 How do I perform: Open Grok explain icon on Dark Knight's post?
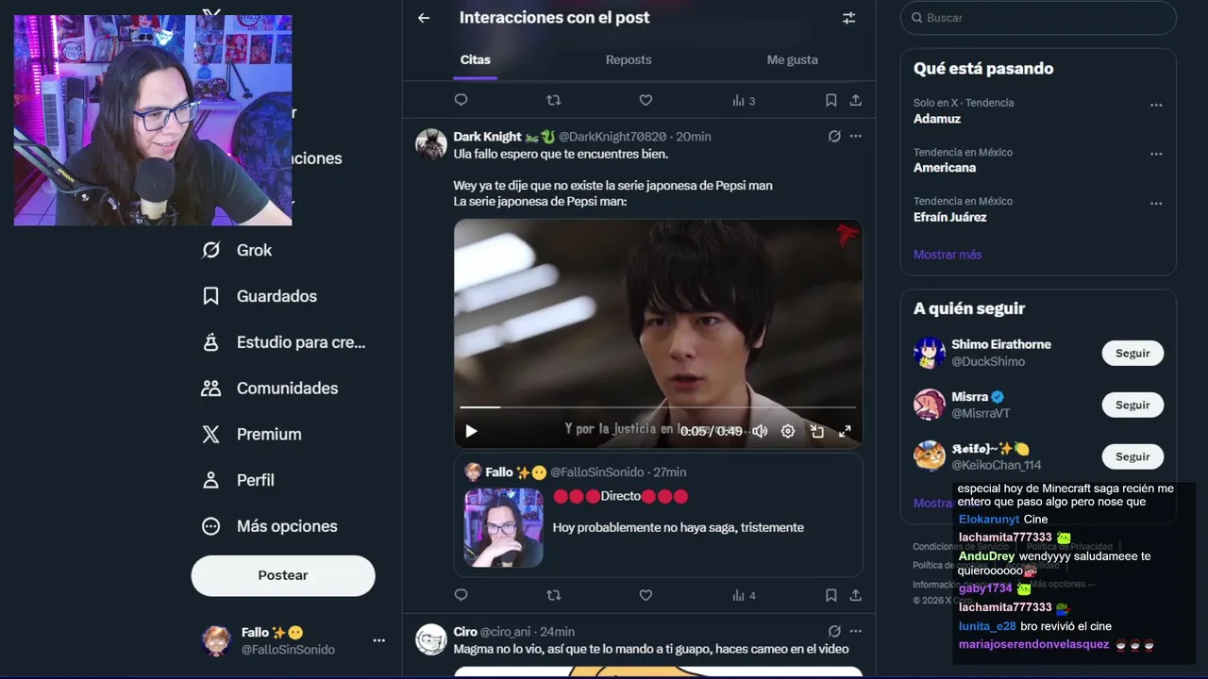pyautogui.click(x=834, y=136)
